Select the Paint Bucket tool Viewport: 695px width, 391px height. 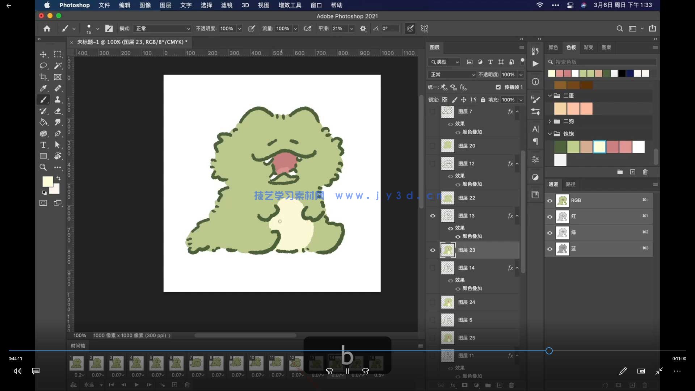[43, 122]
